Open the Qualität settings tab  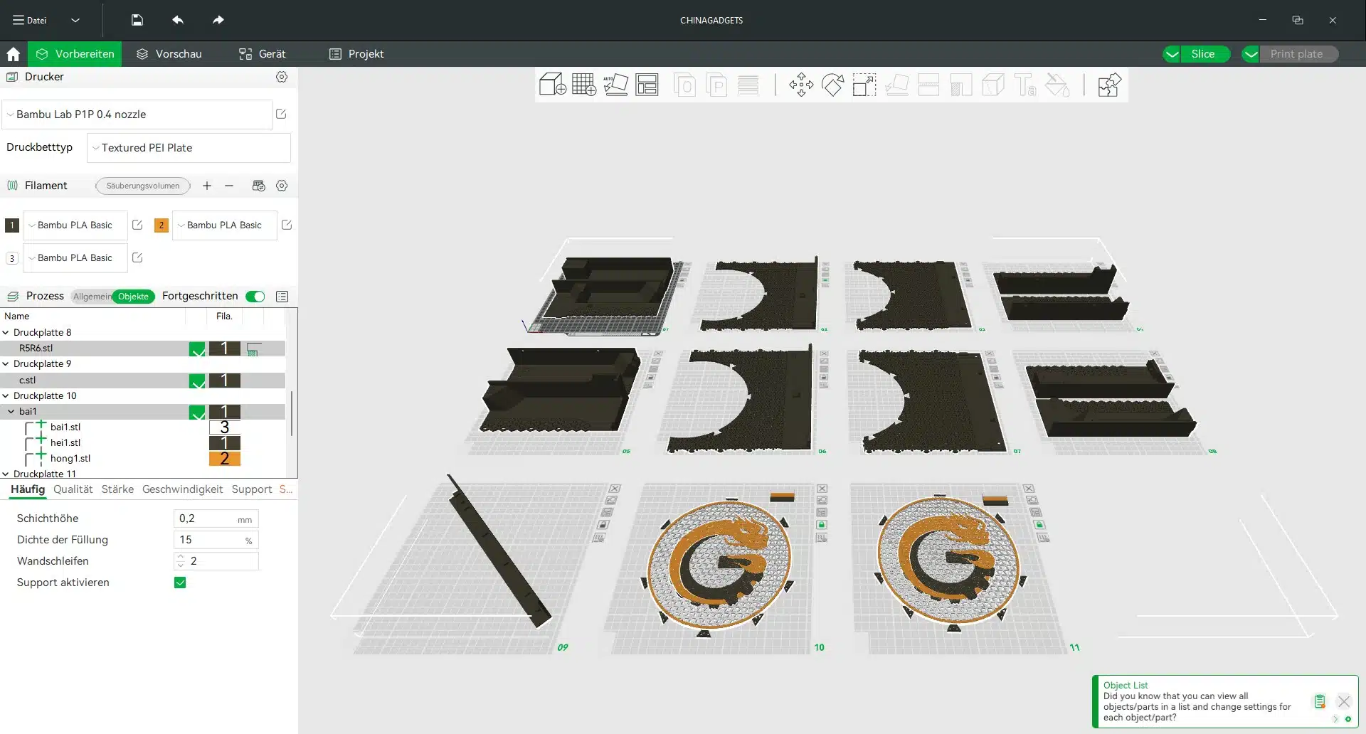pyautogui.click(x=73, y=489)
